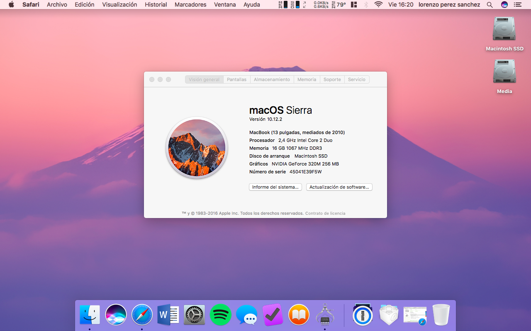531x331 pixels.
Task: Click Disco de arranque Macintosh SSD value
Action: click(311, 156)
